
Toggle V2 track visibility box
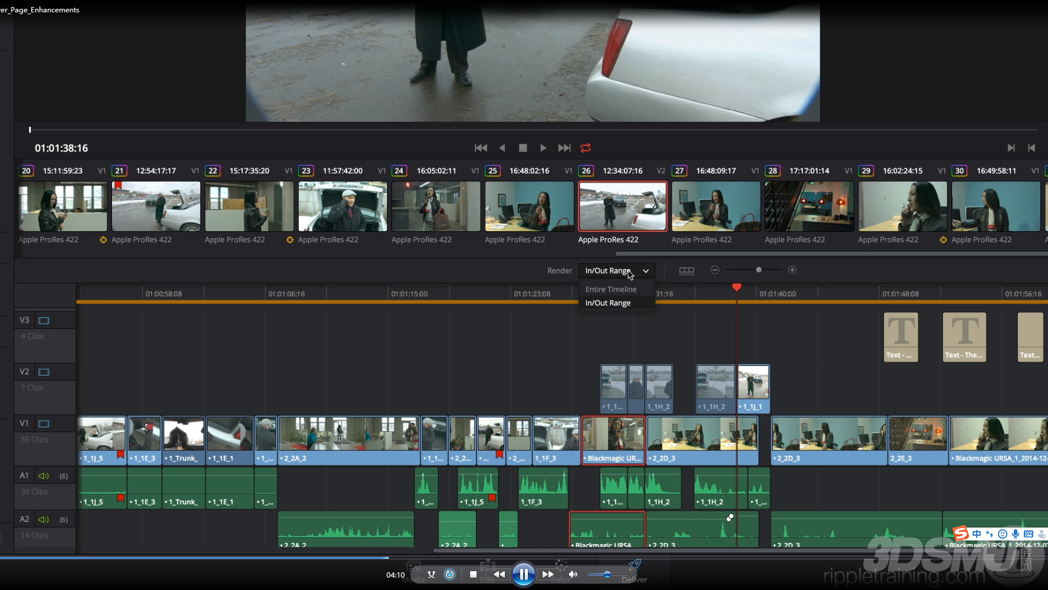[x=44, y=372]
